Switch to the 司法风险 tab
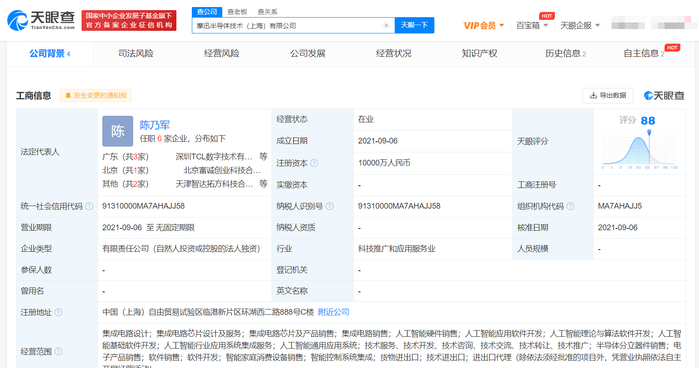 (136, 53)
